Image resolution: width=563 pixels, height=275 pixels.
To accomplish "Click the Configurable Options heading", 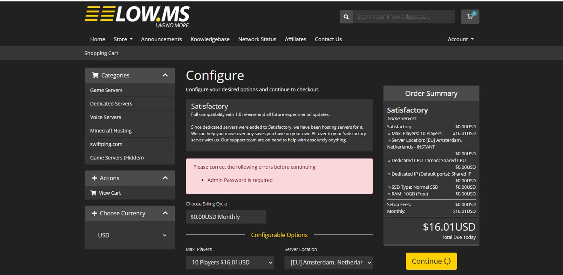I will 279,235.
